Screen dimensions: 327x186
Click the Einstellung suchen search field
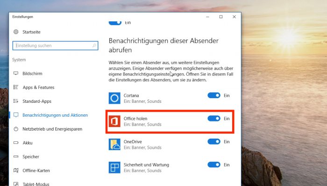55,46
